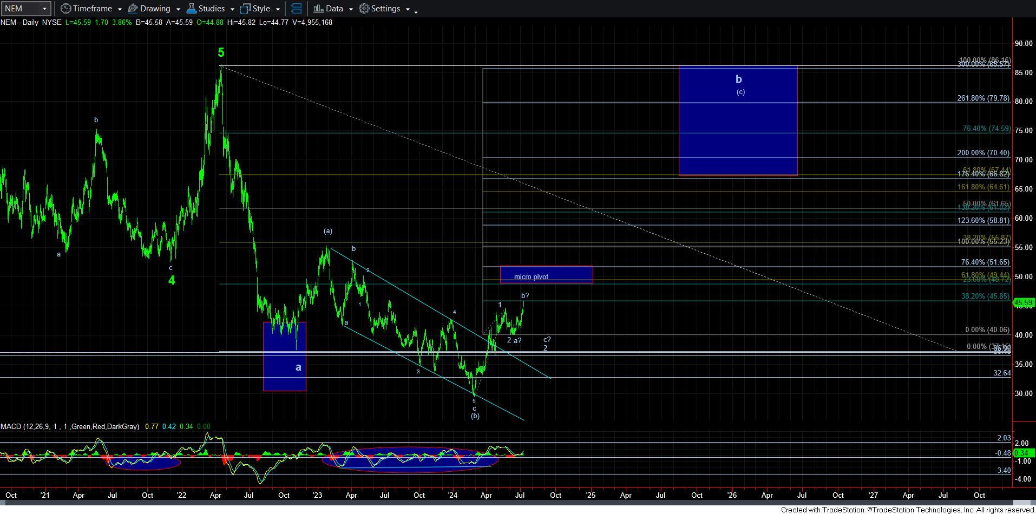The width and height of the screenshot is (1036, 514).
Task: Click the 76.40% (74.59) retracement label
Action: (986, 129)
